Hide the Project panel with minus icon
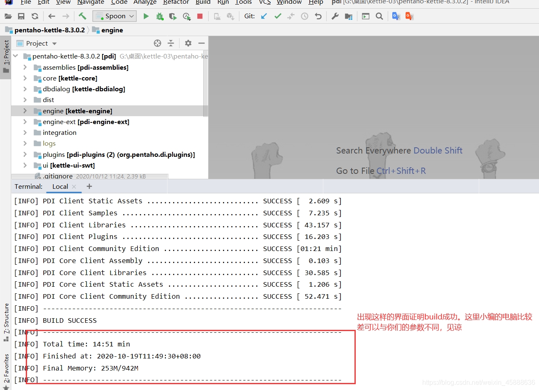The width and height of the screenshot is (539, 390). (x=202, y=43)
